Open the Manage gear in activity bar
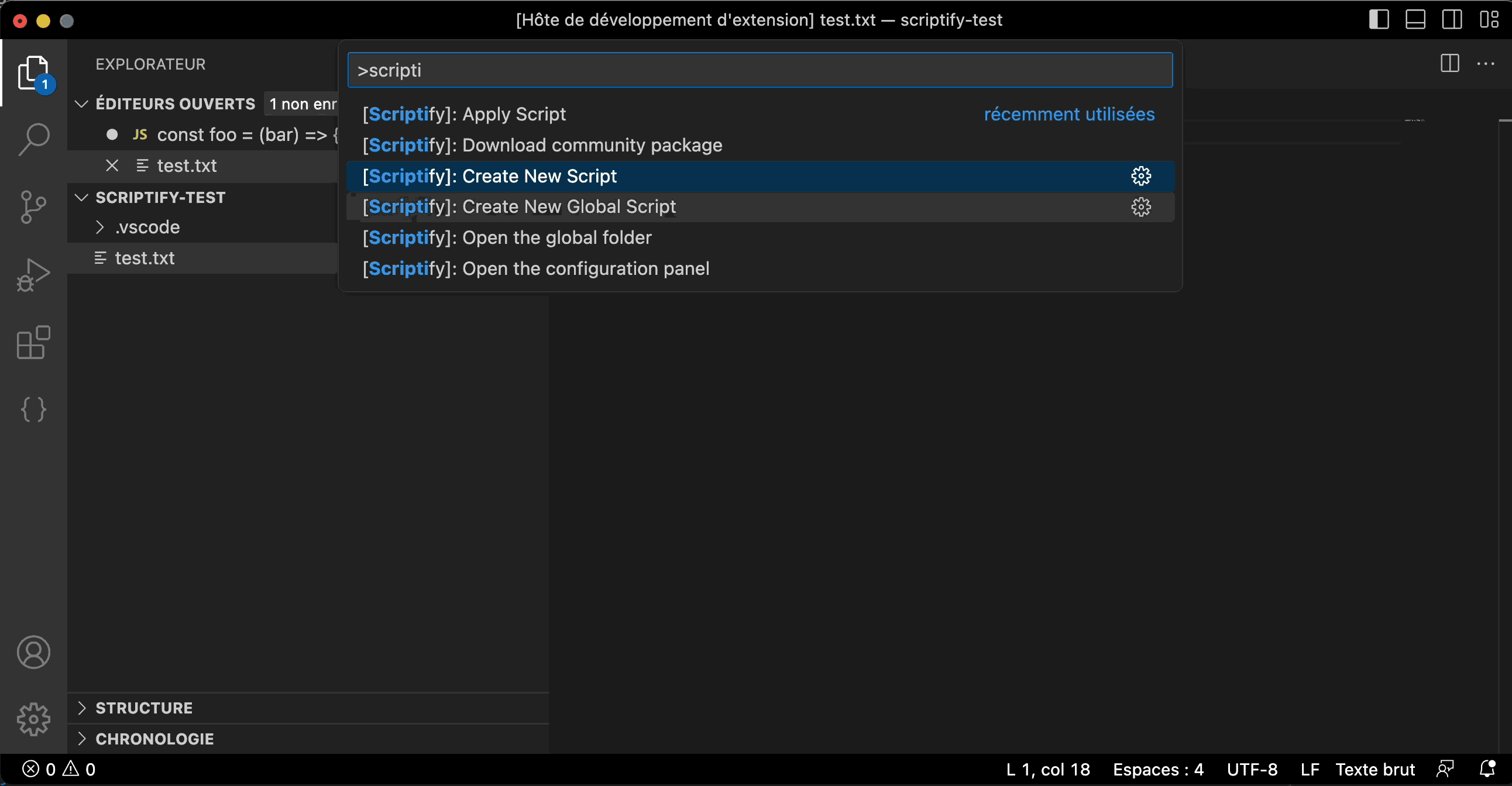Image resolution: width=1512 pixels, height=786 pixels. [x=33, y=719]
